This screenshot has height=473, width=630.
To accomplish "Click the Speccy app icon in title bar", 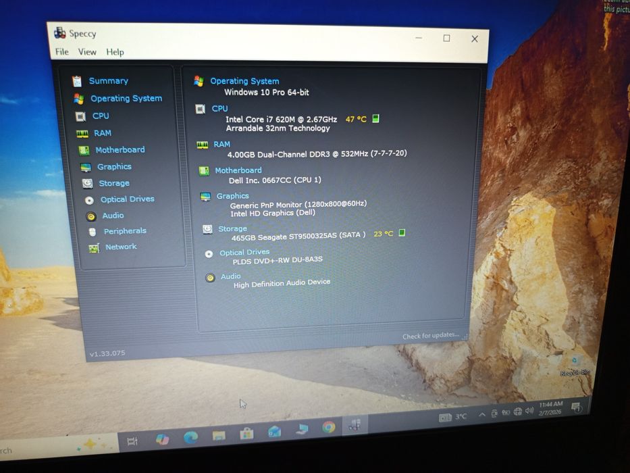I will point(60,32).
